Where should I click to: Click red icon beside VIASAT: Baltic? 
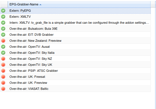click(3, 89)
